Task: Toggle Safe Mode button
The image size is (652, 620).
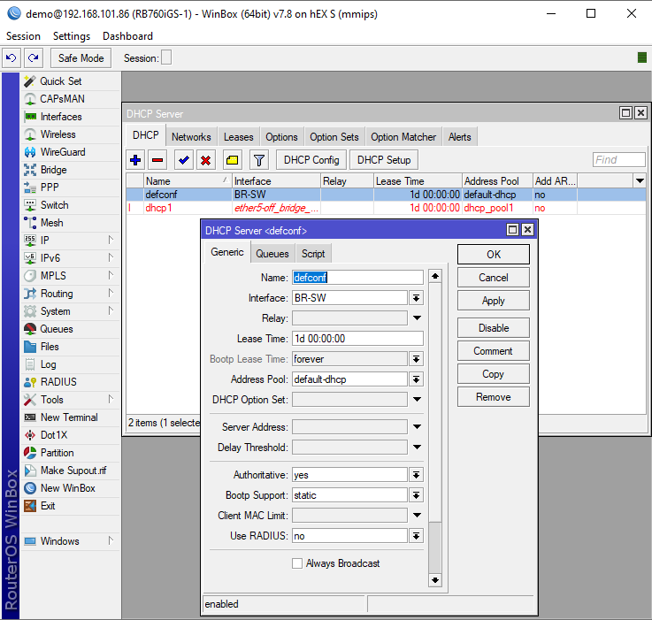Action: click(81, 57)
